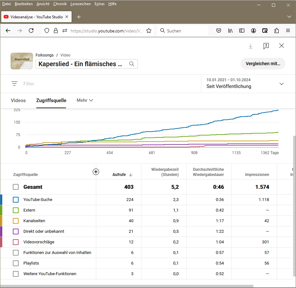Toggle the YouTube-Suche checkbox
The image size is (296, 288).
tap(16, 200)
